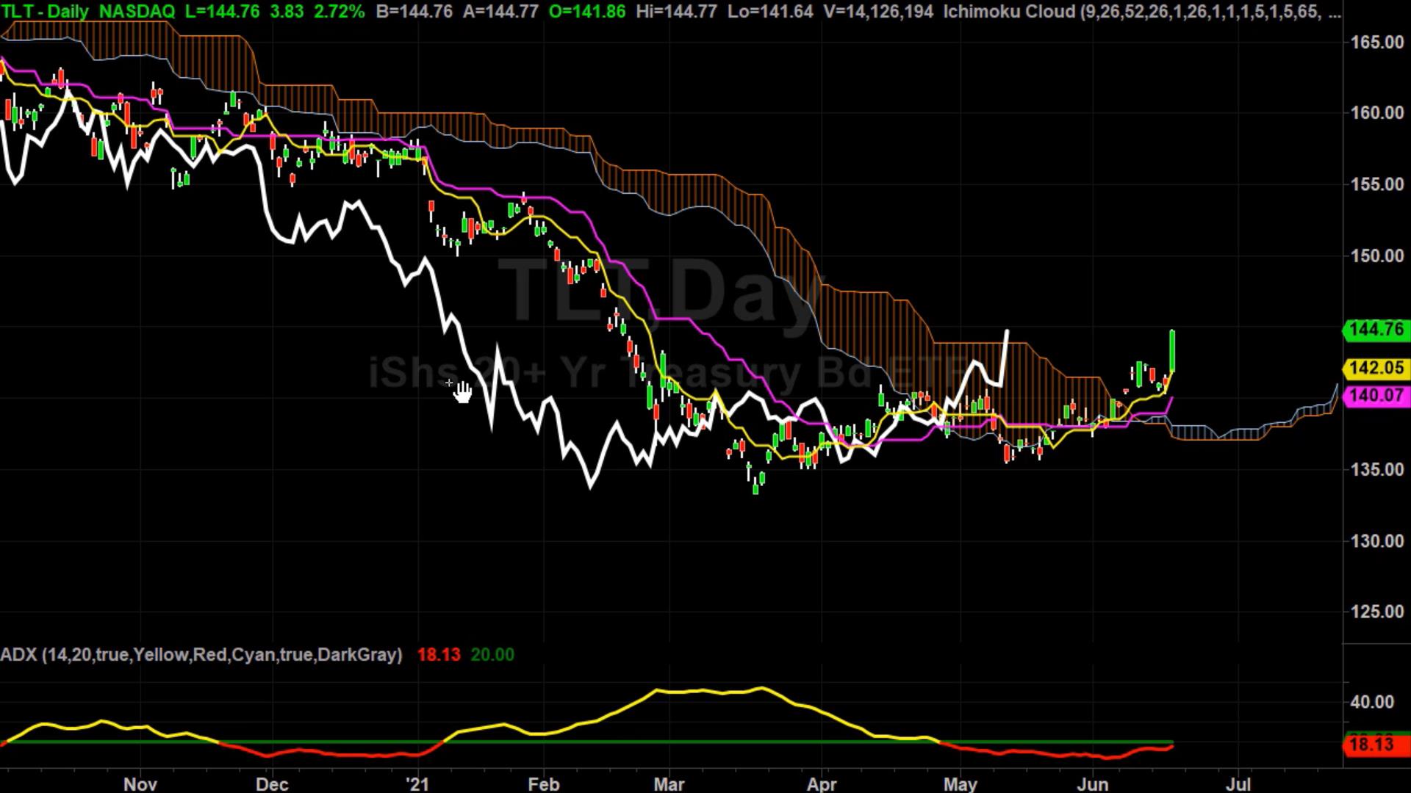Click the bid value B=144.76

pyautogui.click(x=414, y=12)
